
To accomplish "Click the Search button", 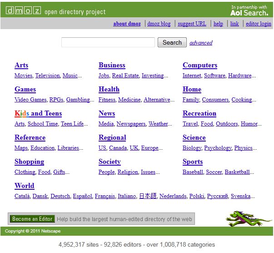I will (x=172, y=42).
